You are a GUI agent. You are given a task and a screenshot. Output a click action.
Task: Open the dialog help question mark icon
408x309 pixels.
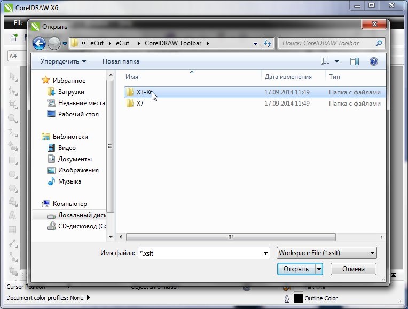pos(373,61)
